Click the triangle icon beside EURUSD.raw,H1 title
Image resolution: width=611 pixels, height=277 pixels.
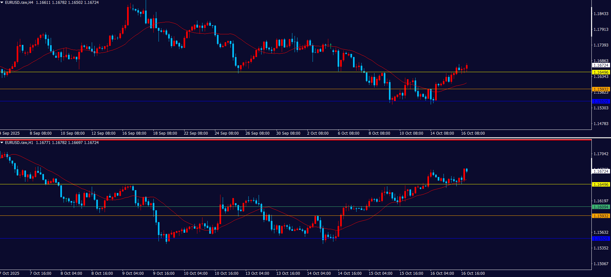click(x=2, y=143)
